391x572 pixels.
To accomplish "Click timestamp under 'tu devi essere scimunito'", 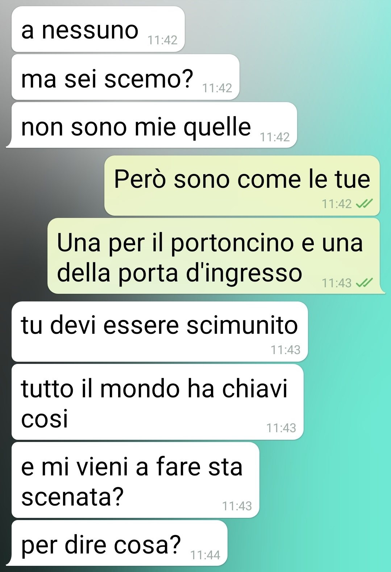I will point(286,350).
